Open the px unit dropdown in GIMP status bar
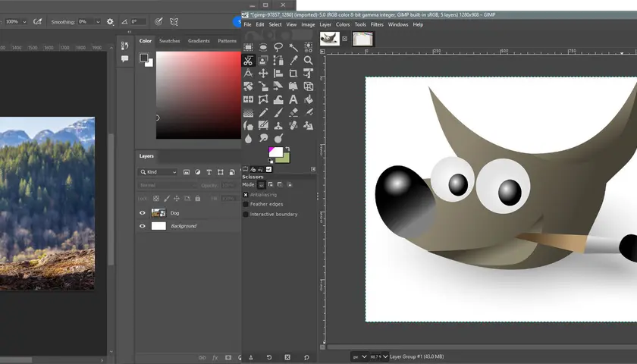Screen dimensions: 637x364 359,356
